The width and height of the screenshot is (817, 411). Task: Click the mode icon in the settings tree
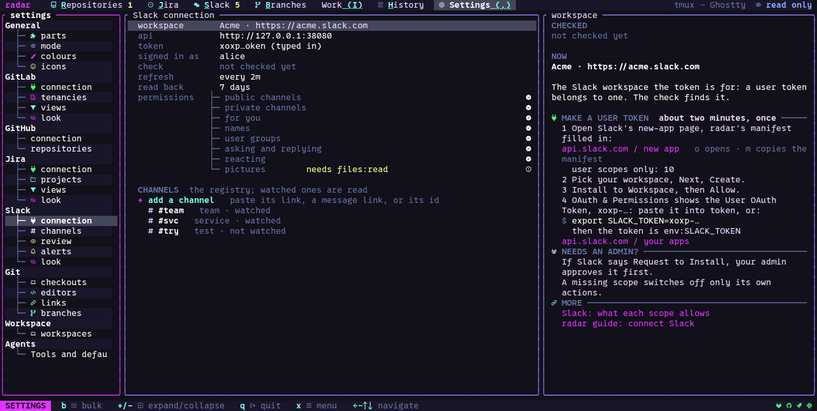(x=33, y=46)
